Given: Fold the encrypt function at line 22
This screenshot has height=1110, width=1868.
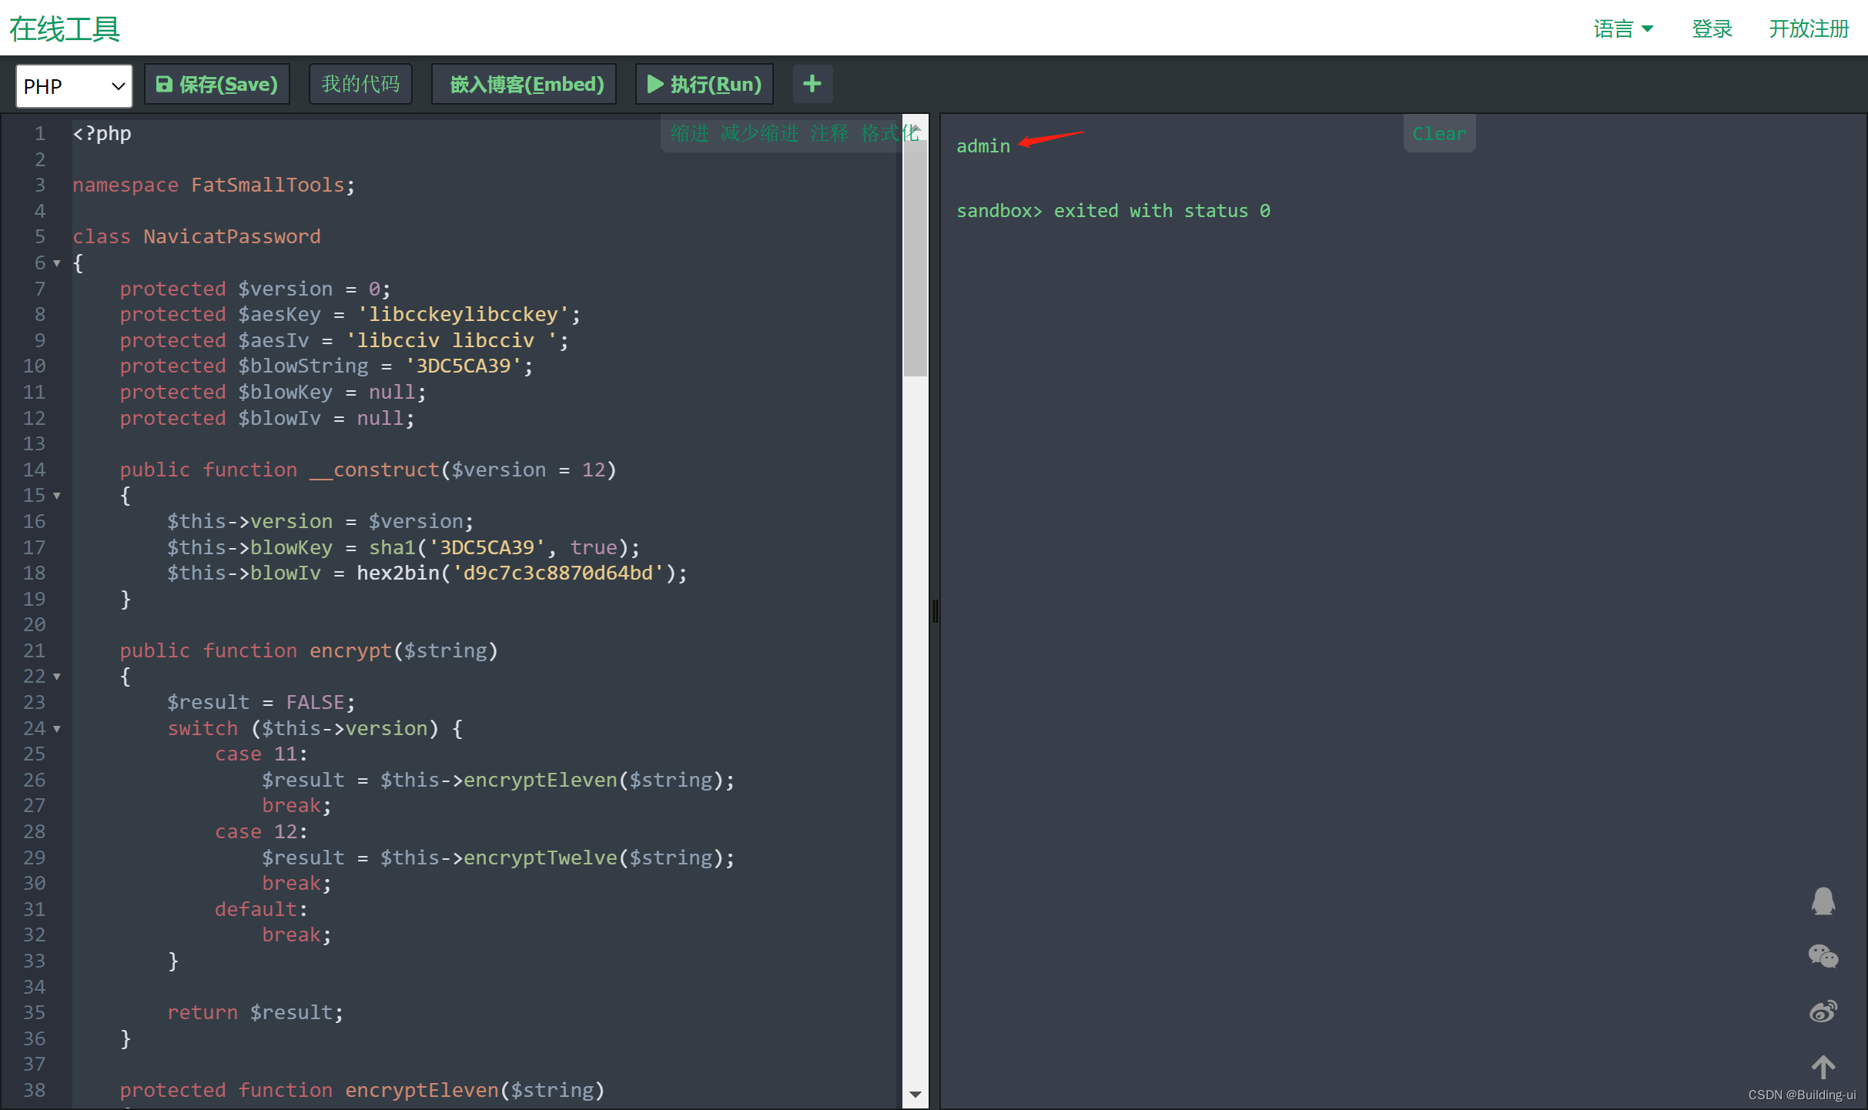Looking at the screenshot, I should point(57,677).
